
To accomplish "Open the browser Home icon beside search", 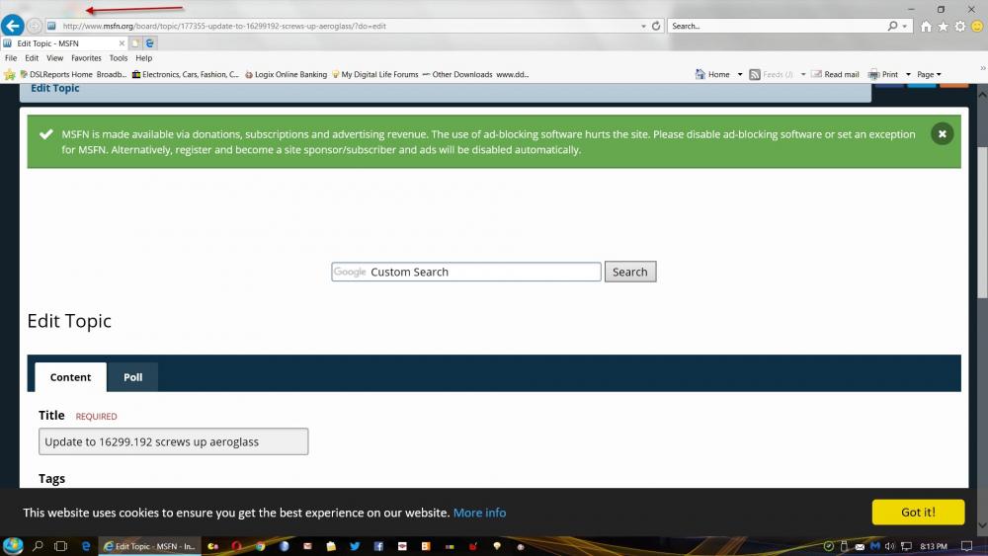I will coord(926,27).
